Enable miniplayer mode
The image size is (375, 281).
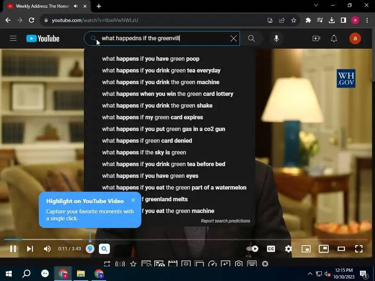pyautogui.click(x=306, y=249)
